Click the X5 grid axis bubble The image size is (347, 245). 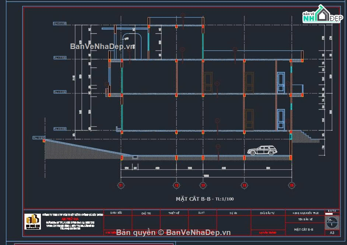coord(292,185)
